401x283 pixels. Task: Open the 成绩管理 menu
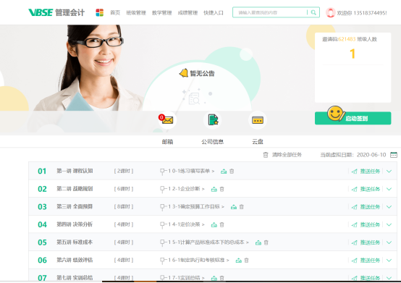tap(187, 13)
